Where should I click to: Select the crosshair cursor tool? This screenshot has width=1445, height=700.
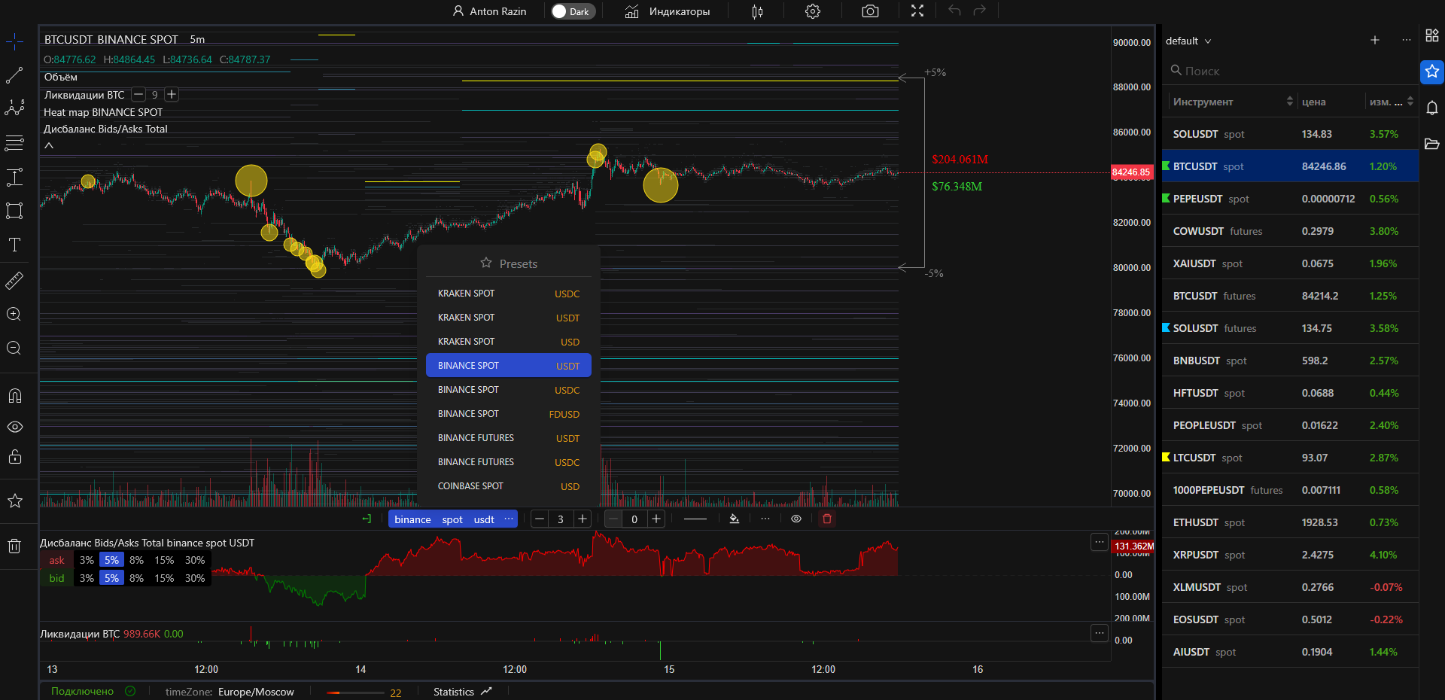pyautogui.click(x=14, y=42)
